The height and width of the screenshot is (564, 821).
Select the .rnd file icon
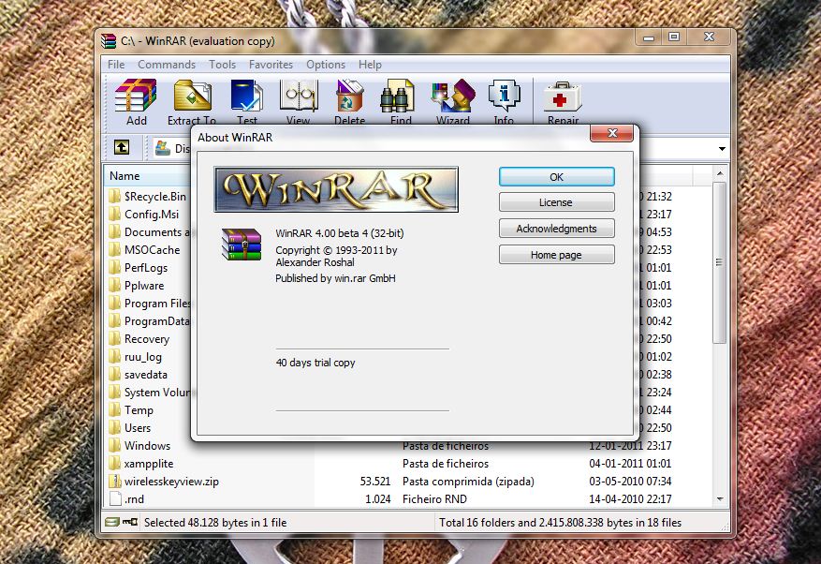click(115, 499)
